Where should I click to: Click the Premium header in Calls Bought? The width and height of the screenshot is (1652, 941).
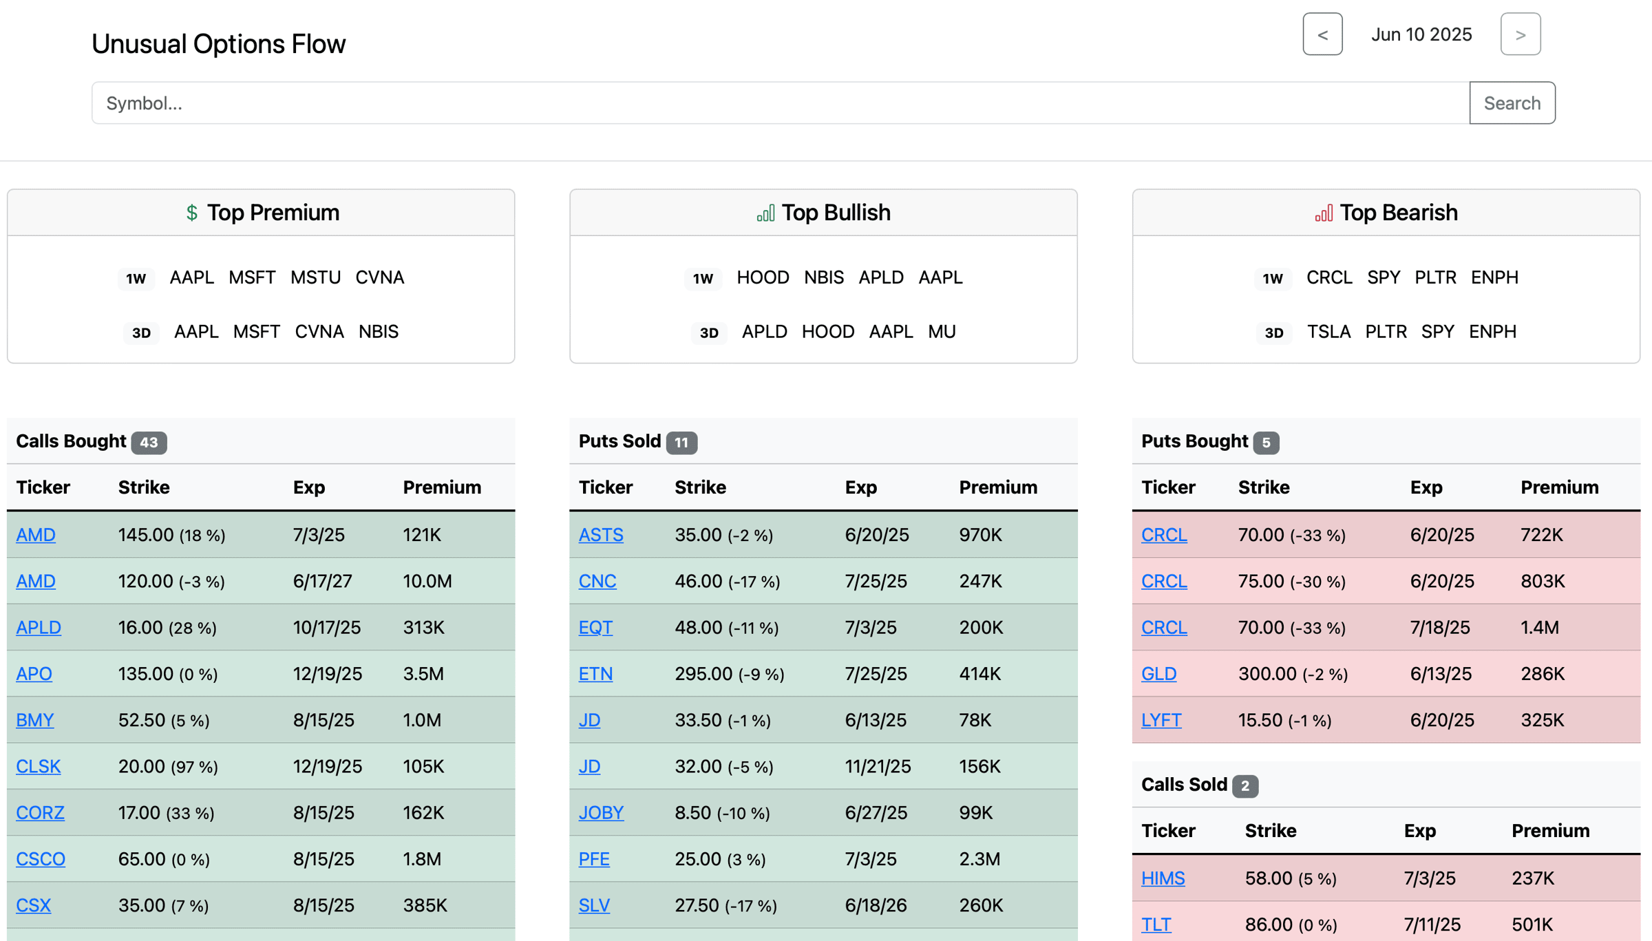(442, 487)
